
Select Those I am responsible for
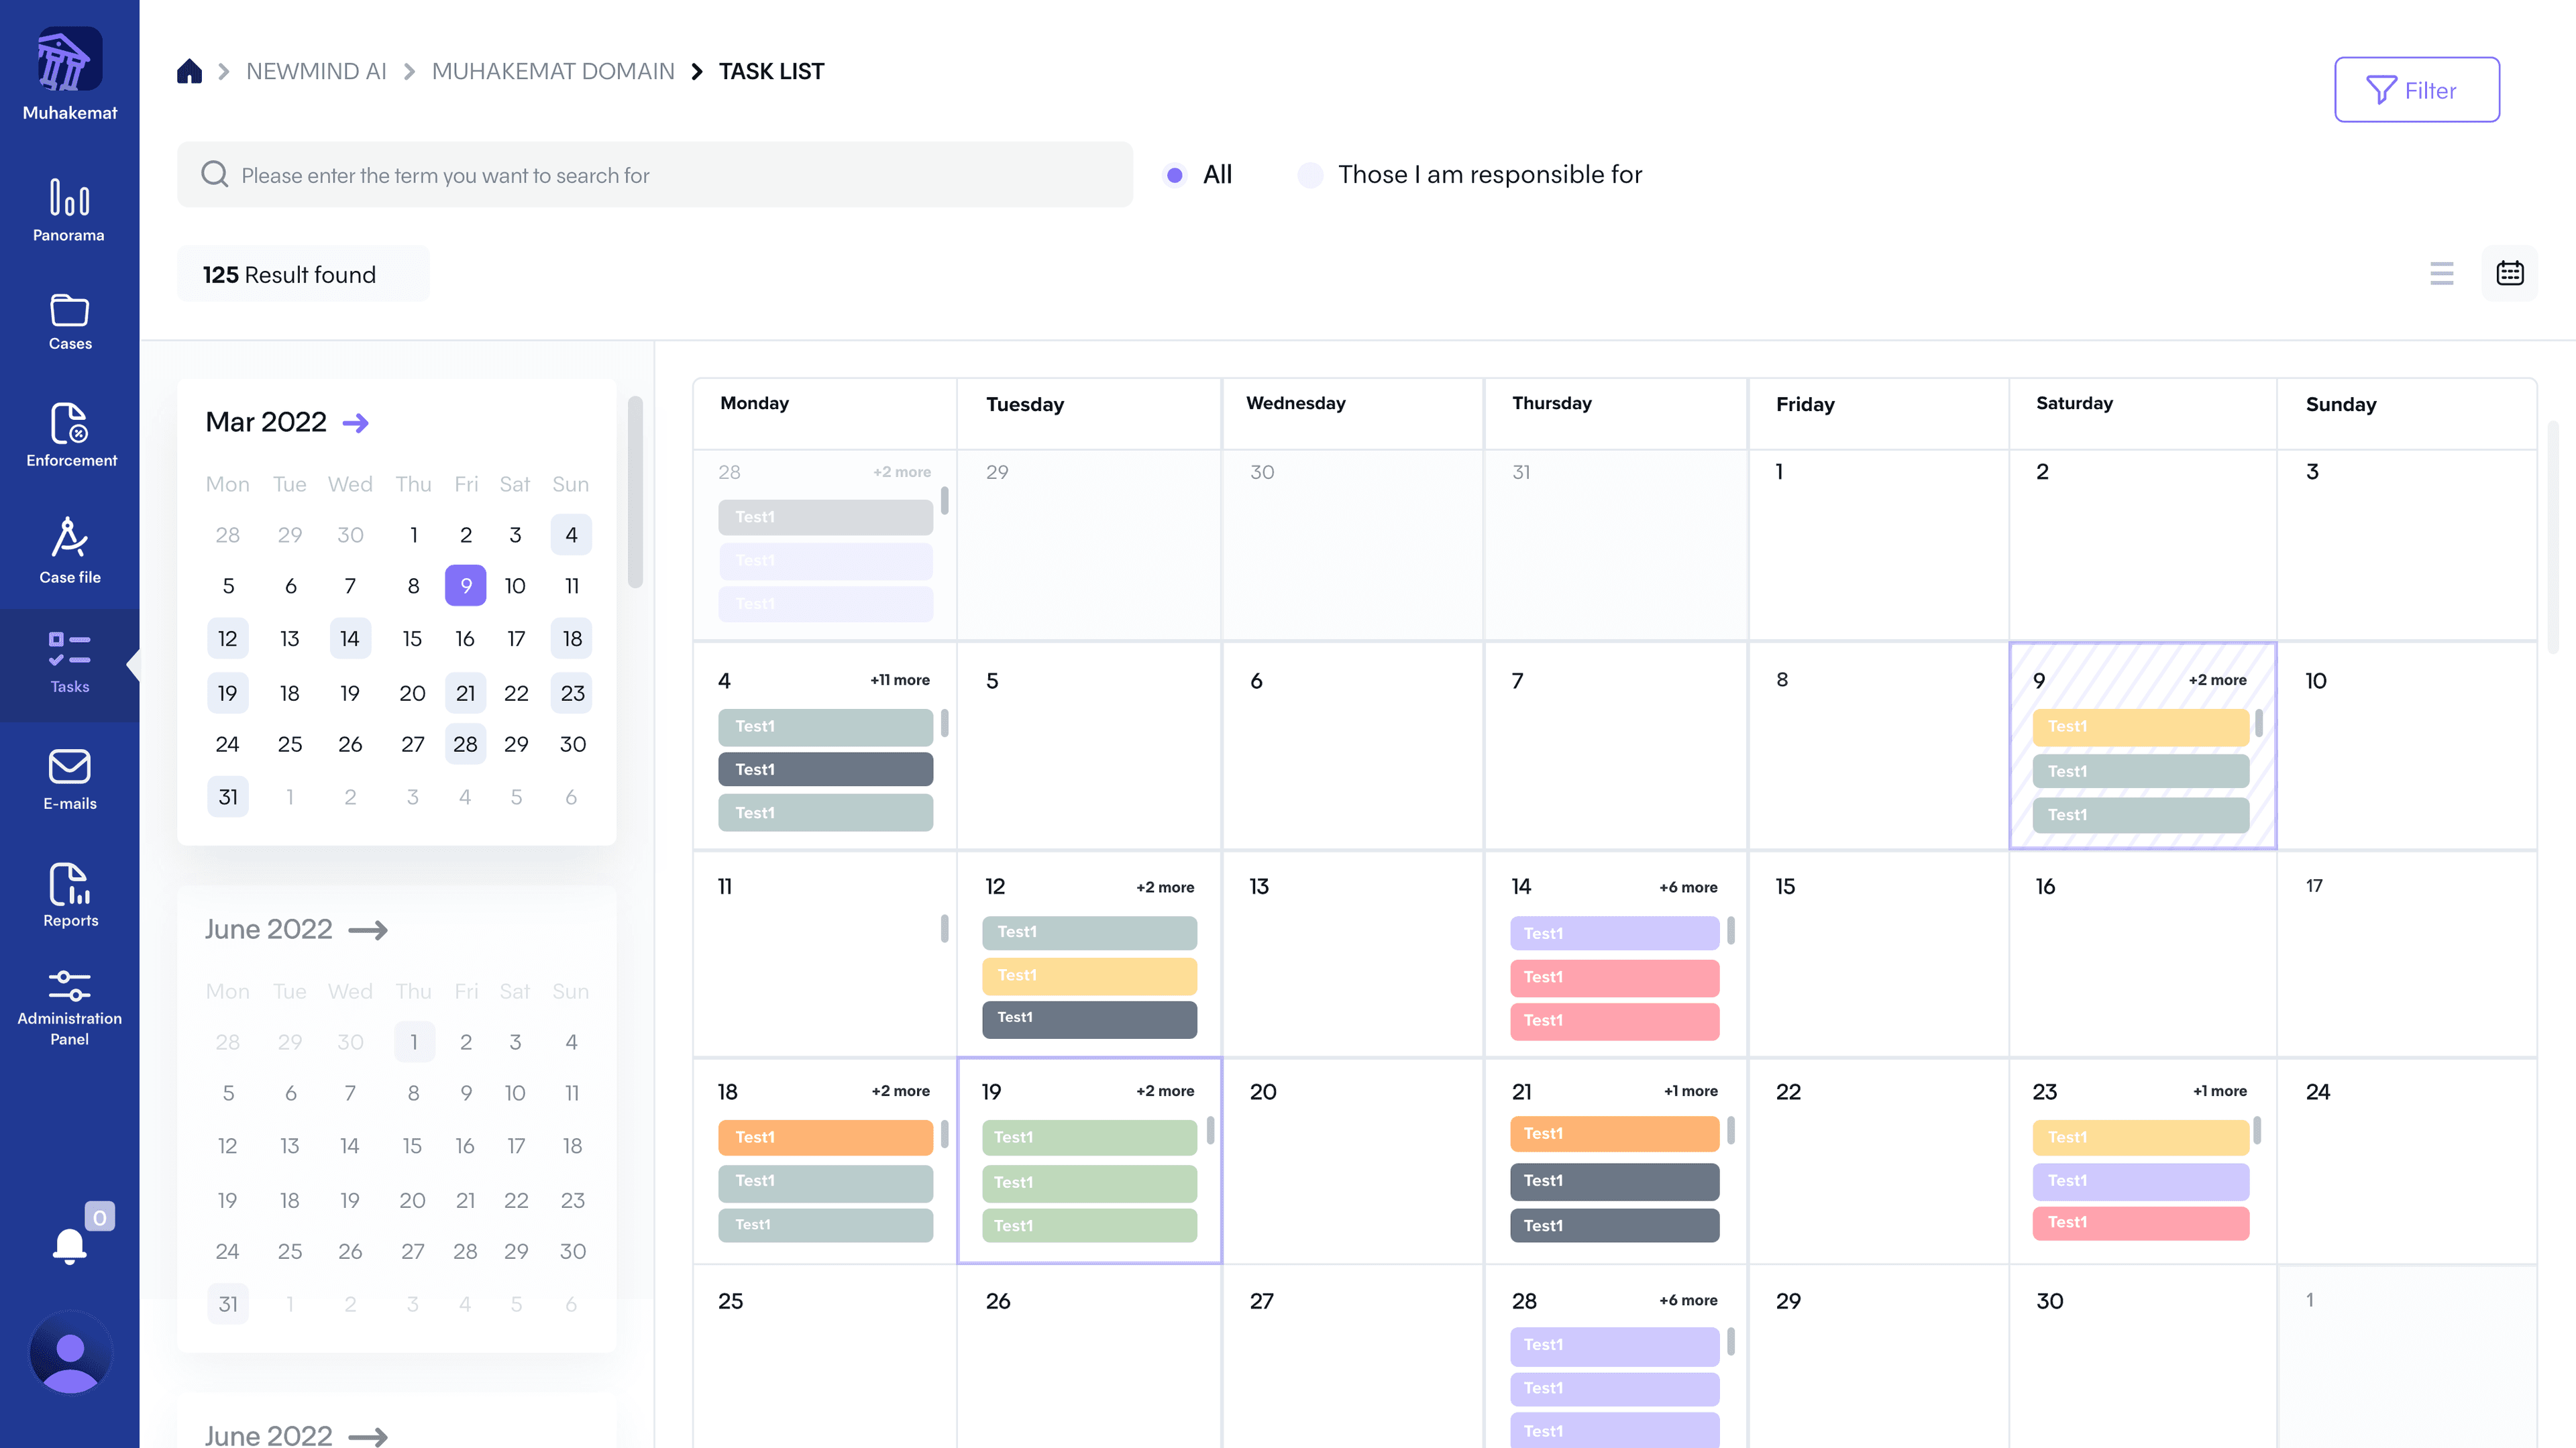point(1310,175)
